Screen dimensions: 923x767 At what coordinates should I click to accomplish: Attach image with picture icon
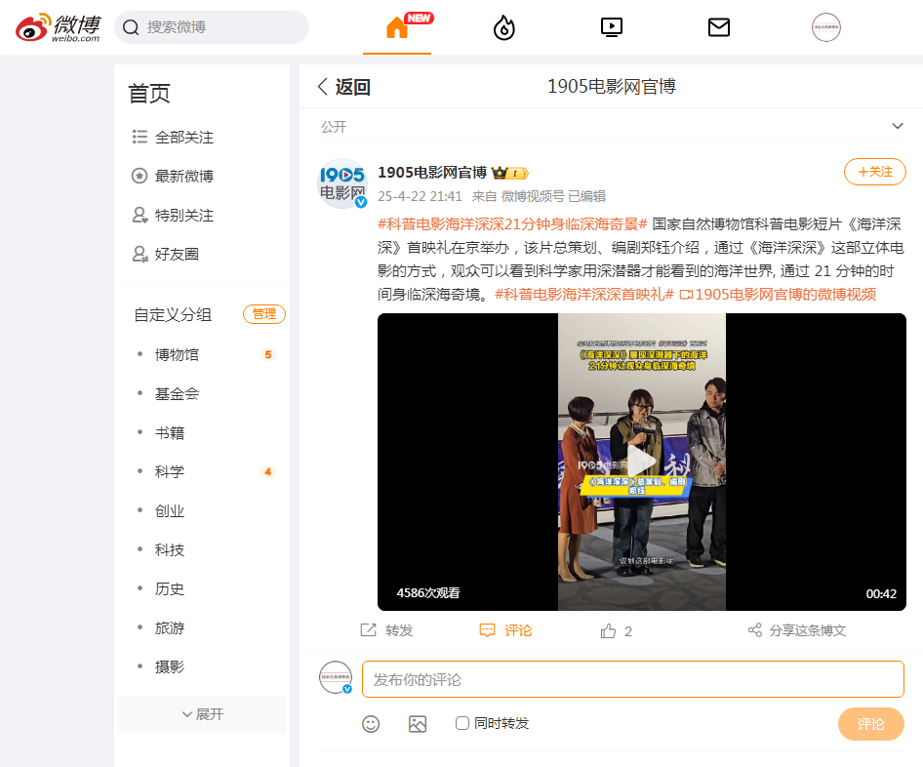(x=418, y=723)
